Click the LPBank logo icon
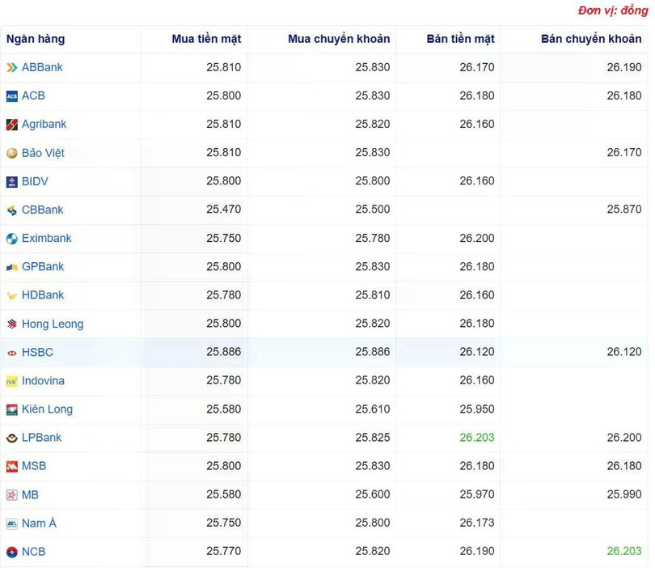 [x=11, y=438]
